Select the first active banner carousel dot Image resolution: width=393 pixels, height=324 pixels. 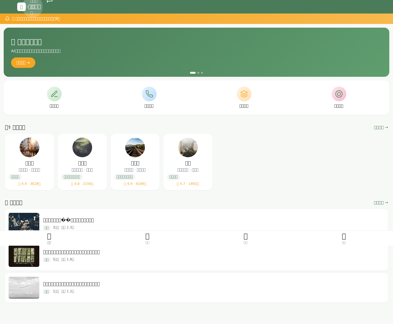[193, 73]
